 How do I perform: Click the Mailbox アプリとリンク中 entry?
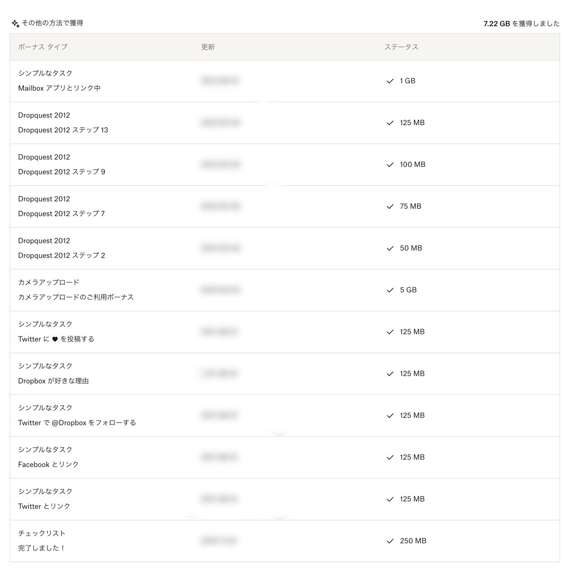(59, 88)
